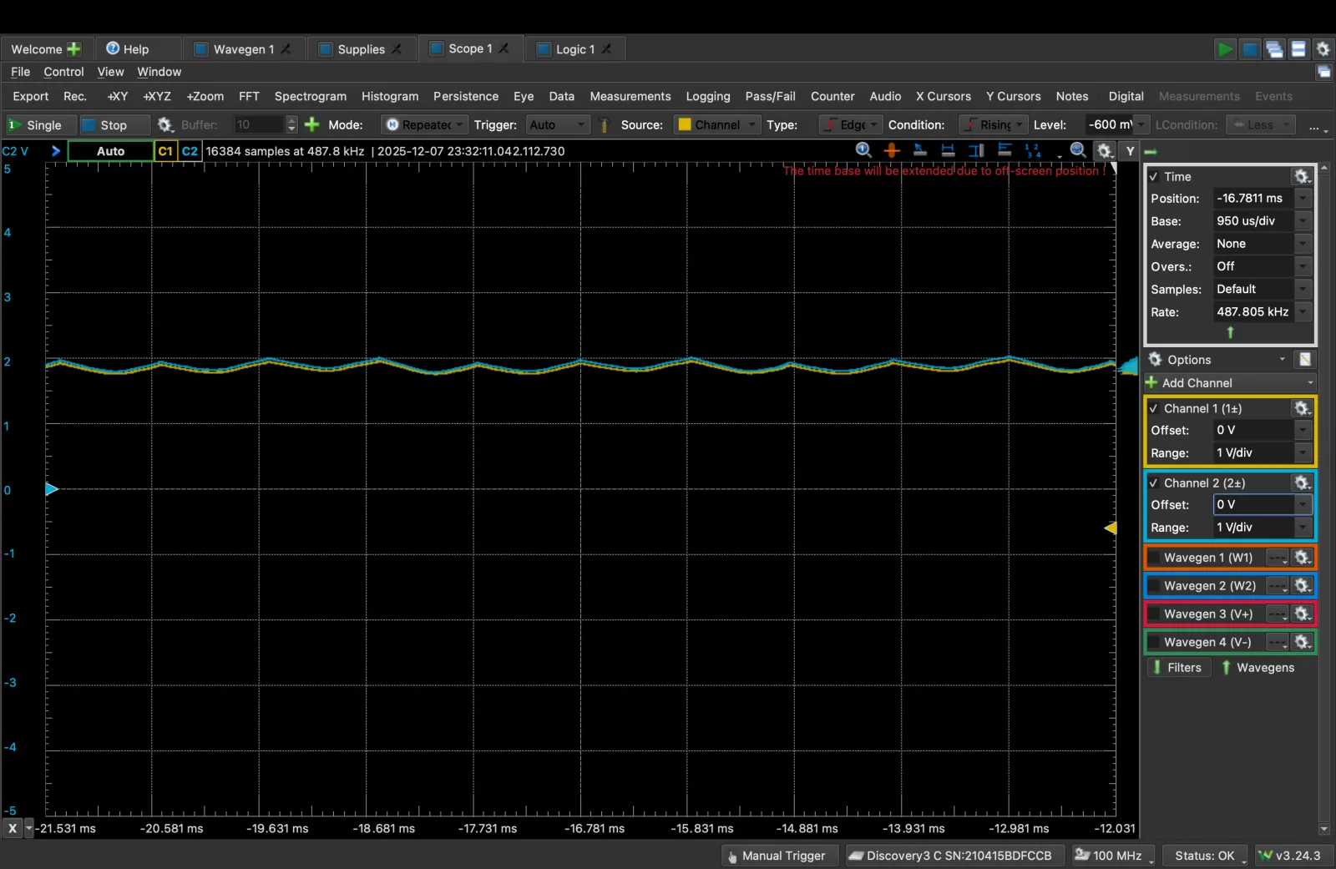
Task: Click the trigger Level field showing -600 mV
Action: click(1111, 124)
